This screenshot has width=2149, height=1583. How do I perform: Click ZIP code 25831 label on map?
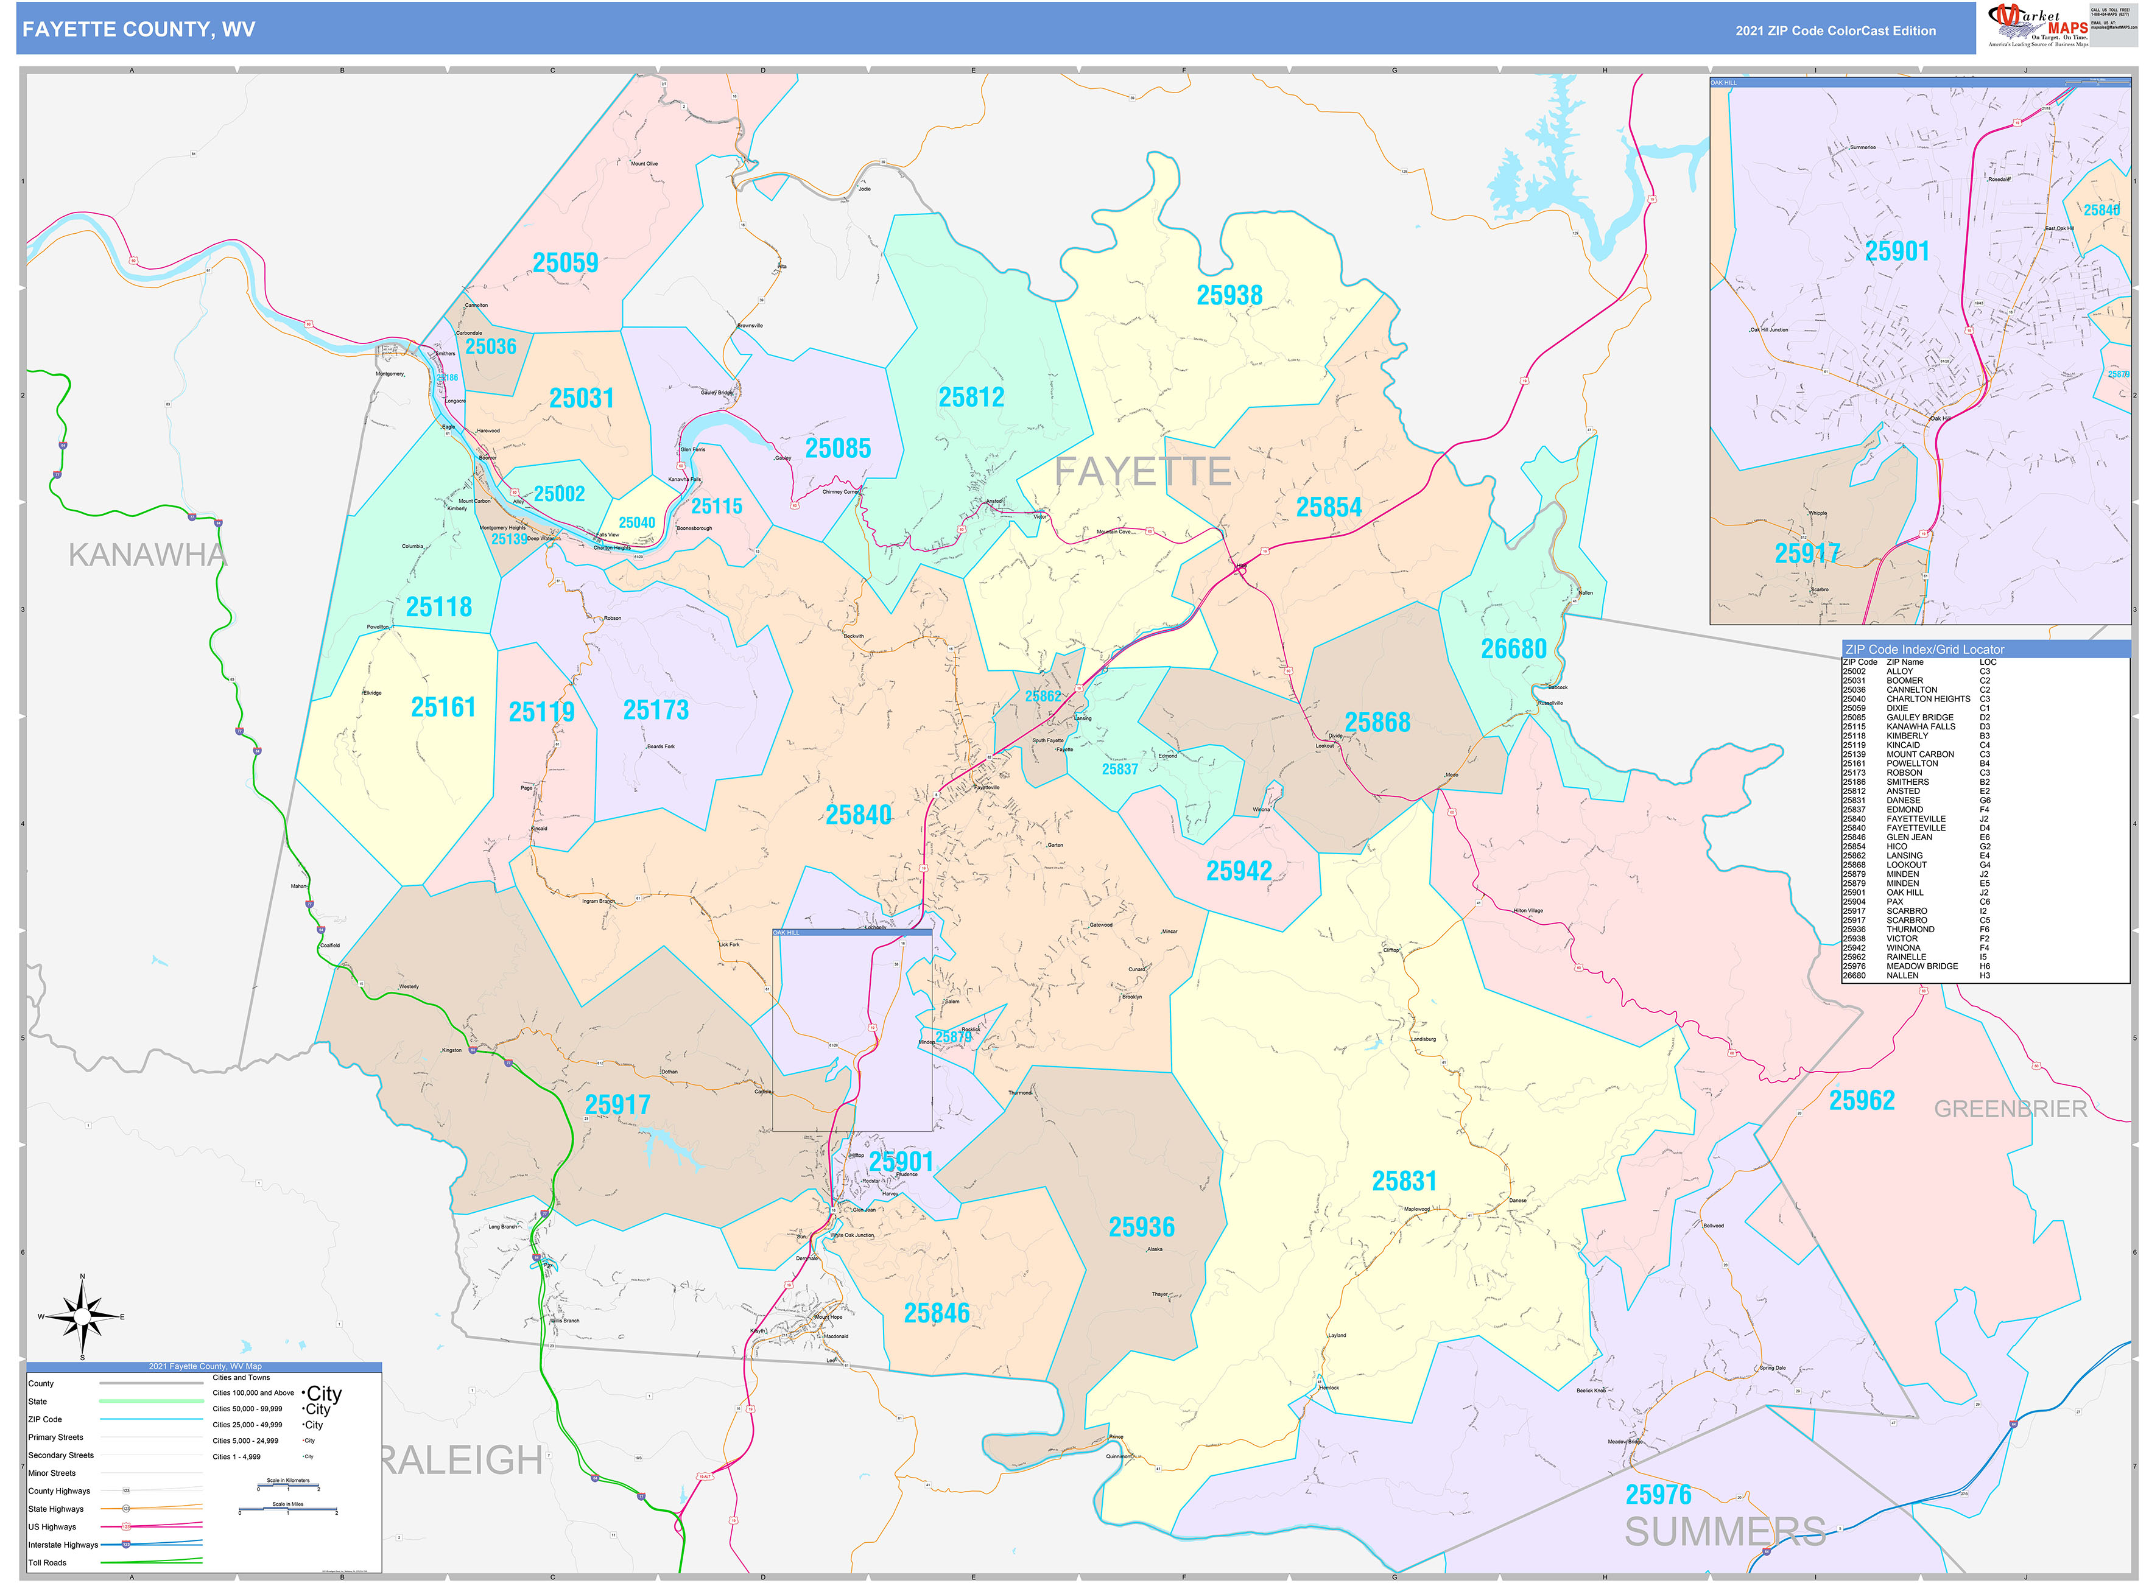click(1403, 1181)
